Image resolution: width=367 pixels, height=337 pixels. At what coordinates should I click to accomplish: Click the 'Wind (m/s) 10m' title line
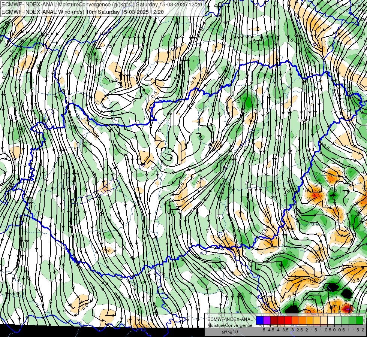(82, 12)
